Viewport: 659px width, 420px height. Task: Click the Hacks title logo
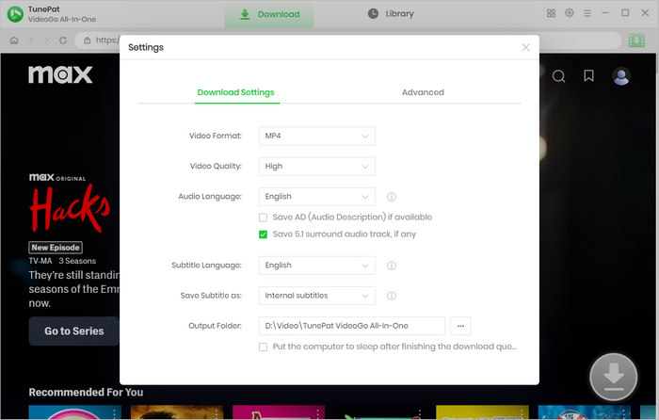(70, 209)
